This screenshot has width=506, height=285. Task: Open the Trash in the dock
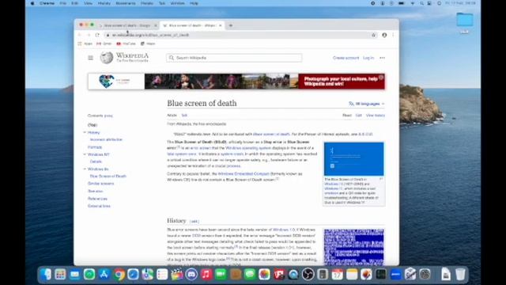[x=460, y=275]
